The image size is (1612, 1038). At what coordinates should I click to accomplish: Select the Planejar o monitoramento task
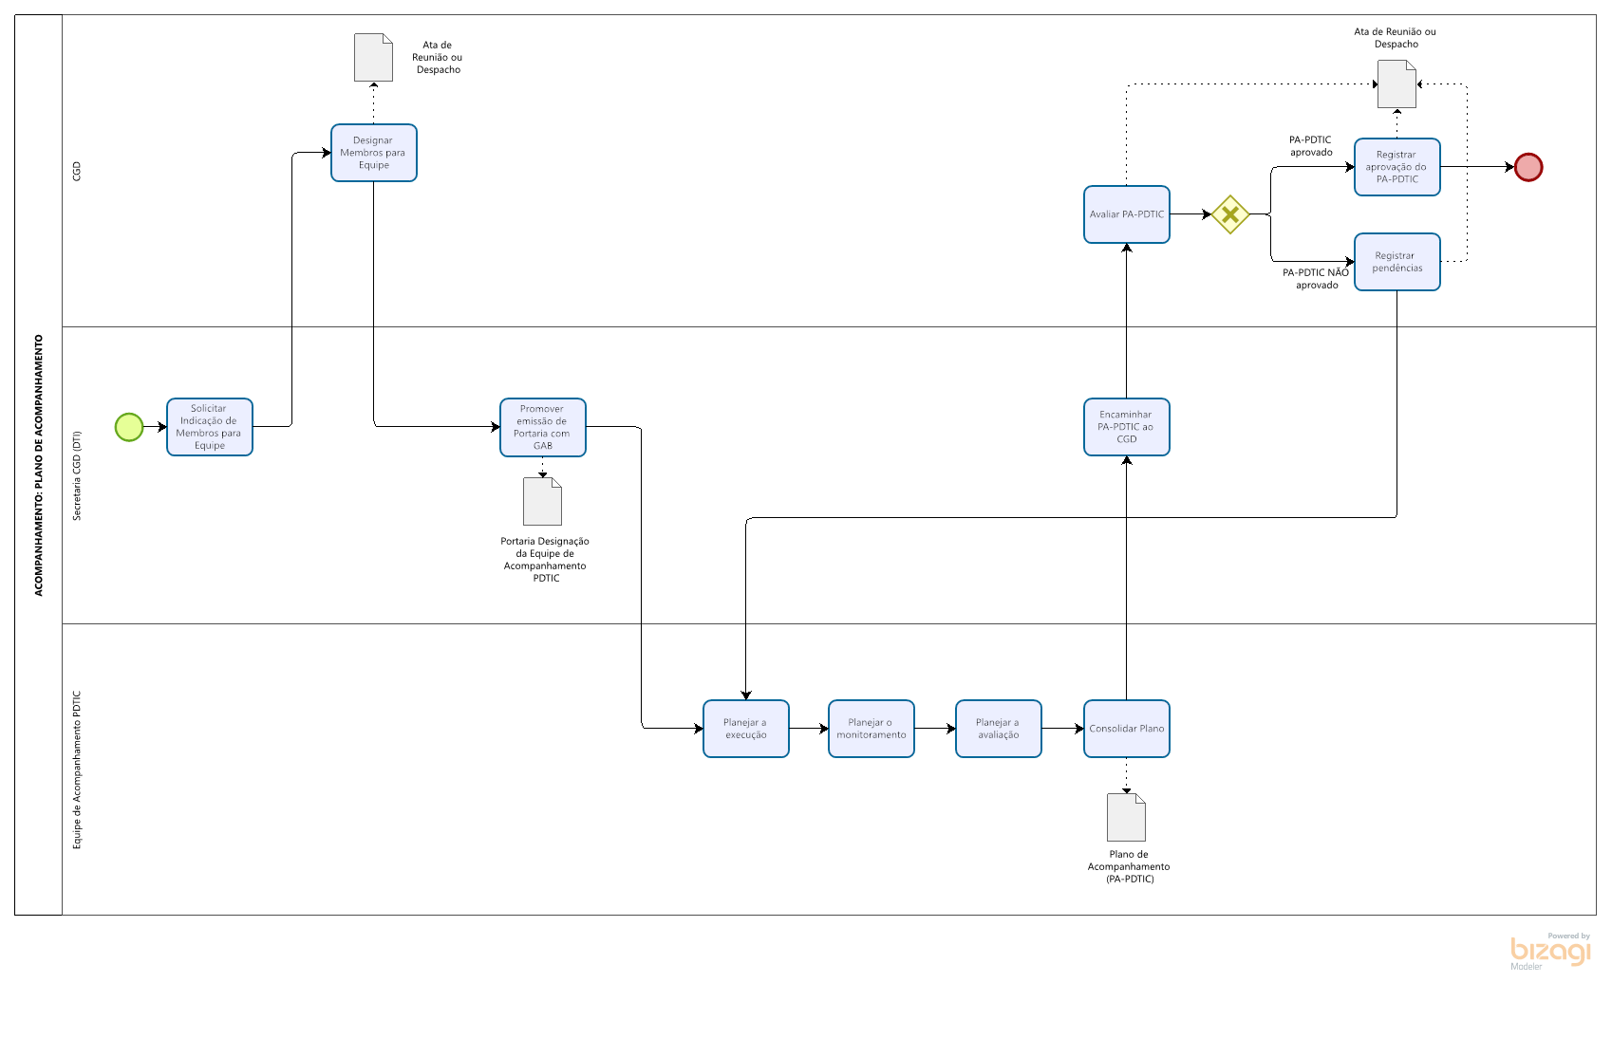tap(872, 729)
